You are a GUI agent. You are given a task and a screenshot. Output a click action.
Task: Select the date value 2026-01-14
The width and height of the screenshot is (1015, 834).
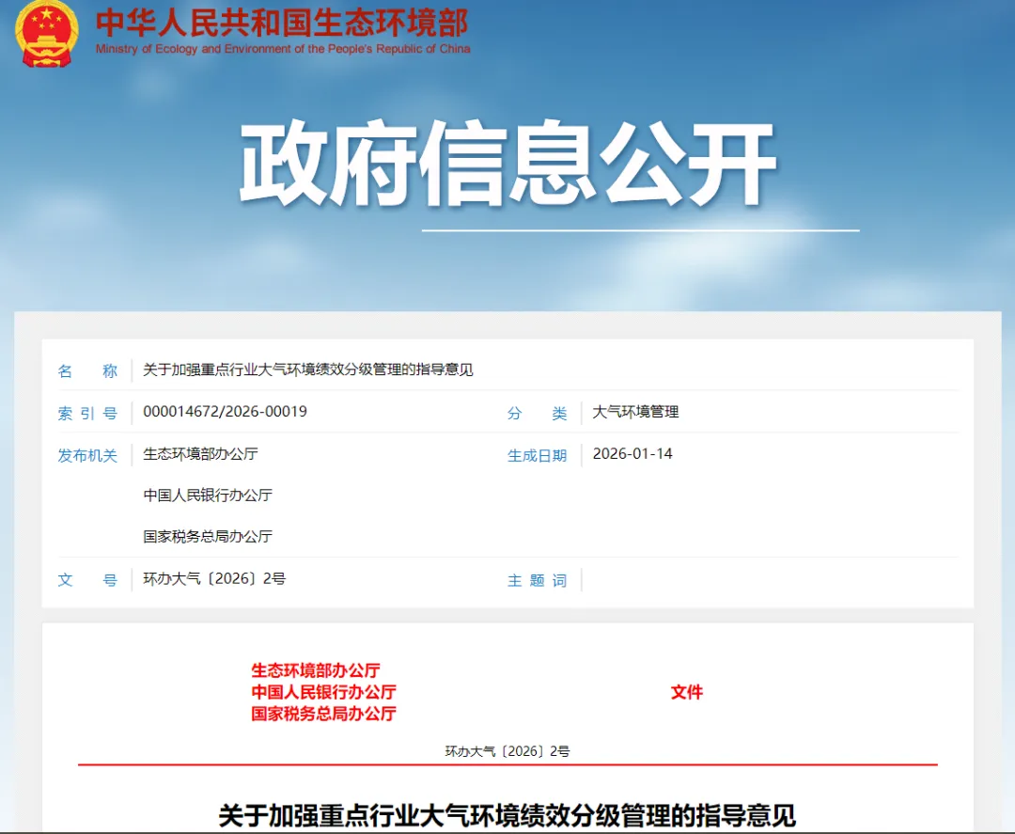(x=632, y=454)
